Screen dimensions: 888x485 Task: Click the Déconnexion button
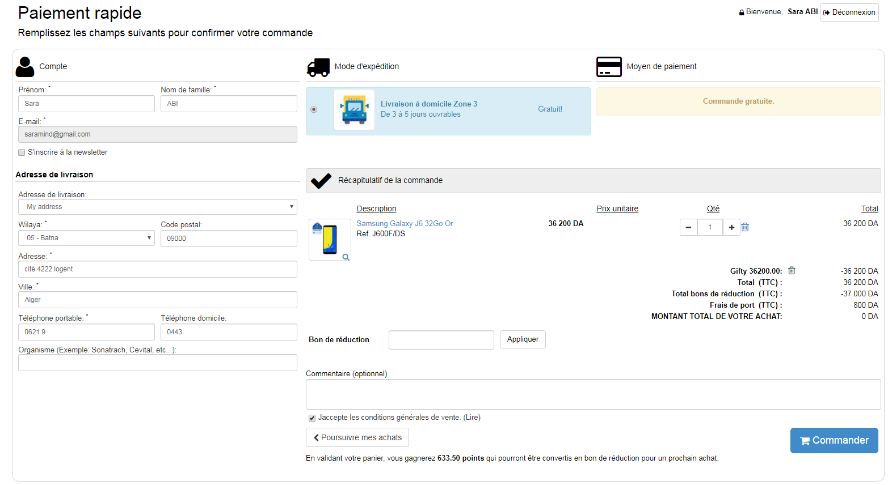pyautogui.click(x=849, y=12)
